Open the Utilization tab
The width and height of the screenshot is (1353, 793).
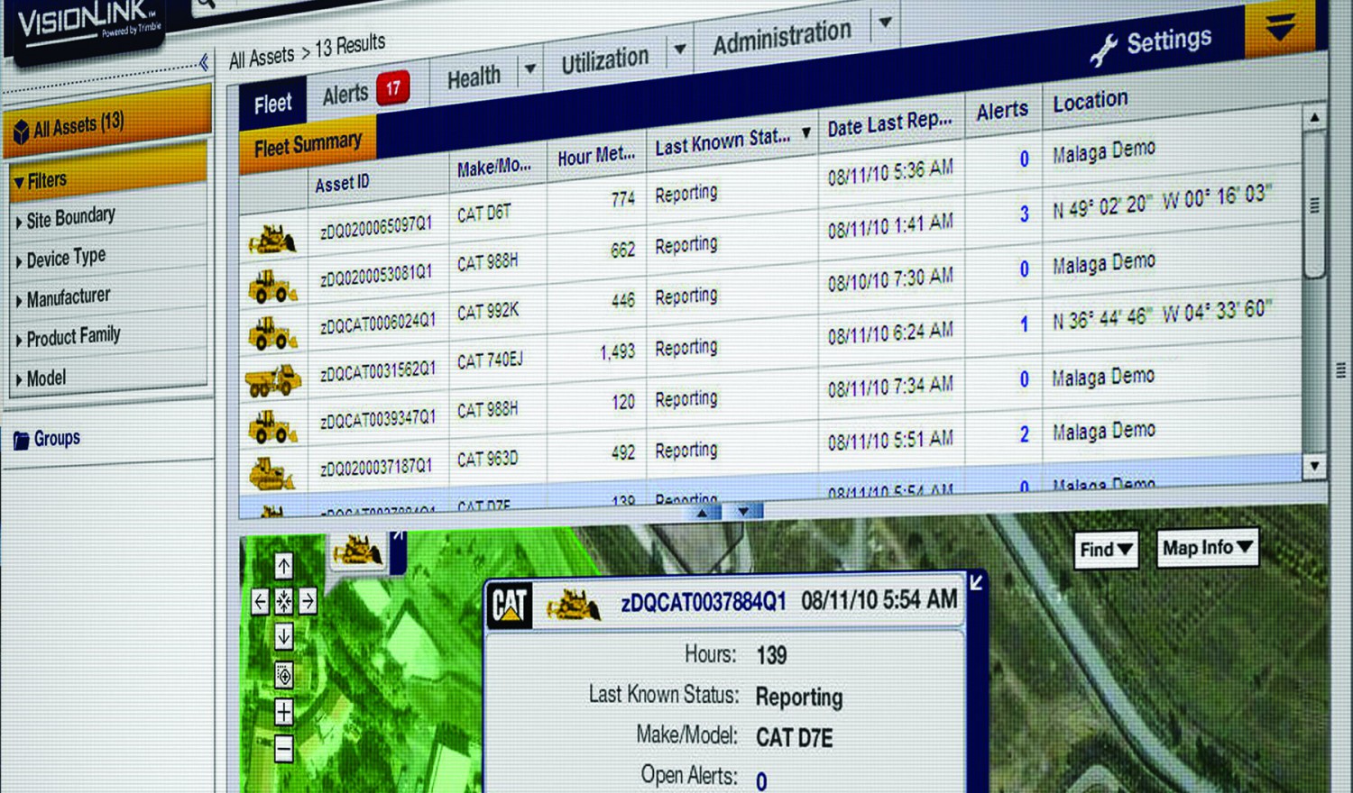pyautogui.click(x=604, y=60)
